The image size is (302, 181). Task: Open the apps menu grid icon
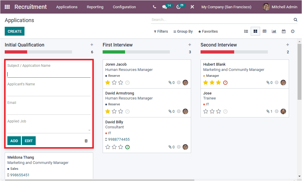[x=7, y=6]
